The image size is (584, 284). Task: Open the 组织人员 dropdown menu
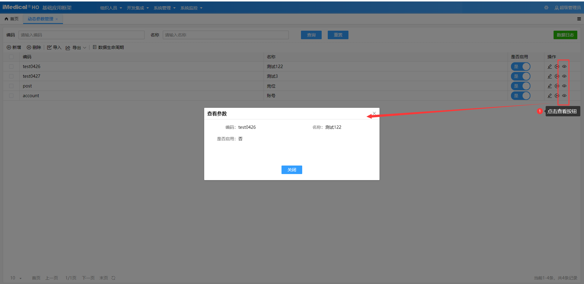(x=111, y=8)
